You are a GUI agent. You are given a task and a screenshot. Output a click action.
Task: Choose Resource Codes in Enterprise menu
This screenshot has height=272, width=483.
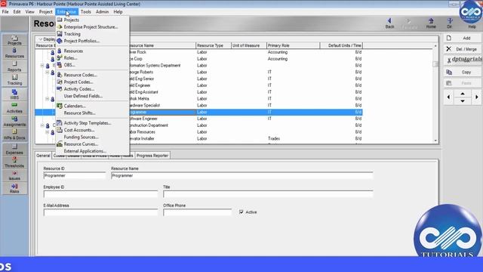point(81,75)
